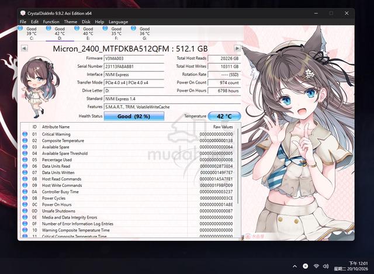Image resolution: width=374 pixels, height=274 pixels.
Task: Click the Total Host Reads value
Action: tap(224, 58)
